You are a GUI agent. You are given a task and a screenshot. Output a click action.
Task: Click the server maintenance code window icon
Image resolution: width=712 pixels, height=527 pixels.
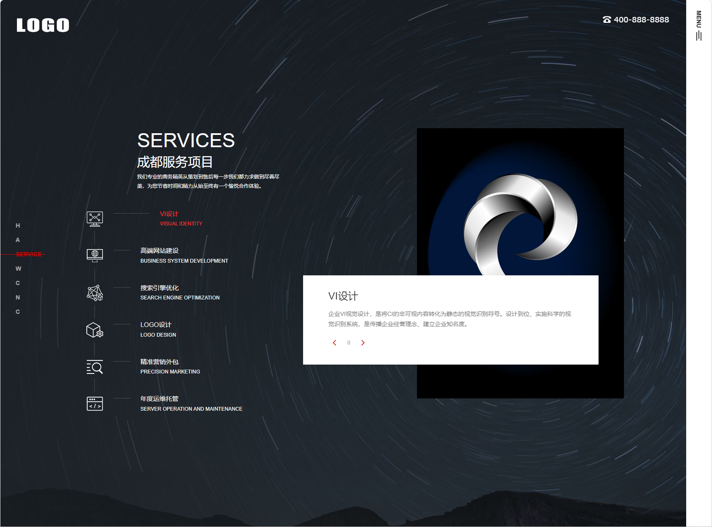coord(95,403)
